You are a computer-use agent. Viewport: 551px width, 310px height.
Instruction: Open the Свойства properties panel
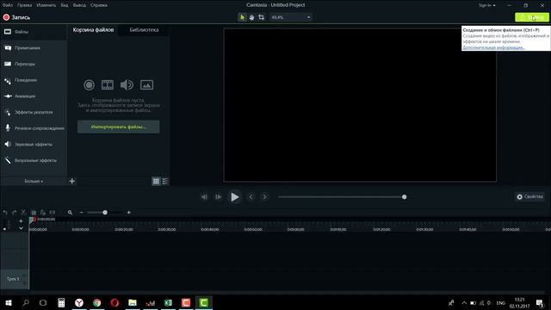point(530,197)
